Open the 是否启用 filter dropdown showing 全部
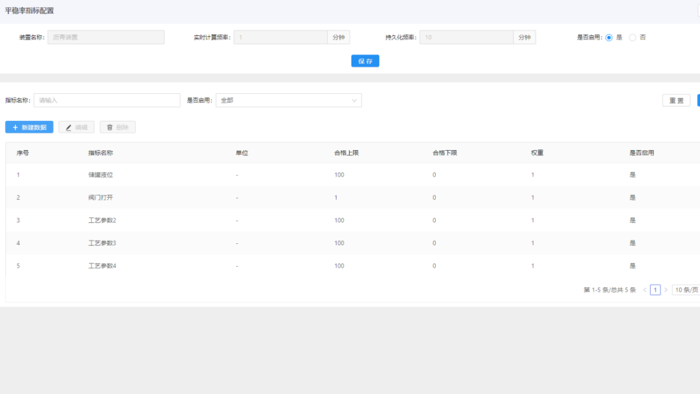This screenshot has width=700, height=394. pyautogui.click(x=288, y=100)
